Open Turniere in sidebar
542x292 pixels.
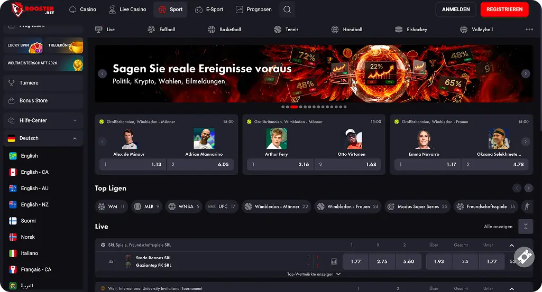43,83
